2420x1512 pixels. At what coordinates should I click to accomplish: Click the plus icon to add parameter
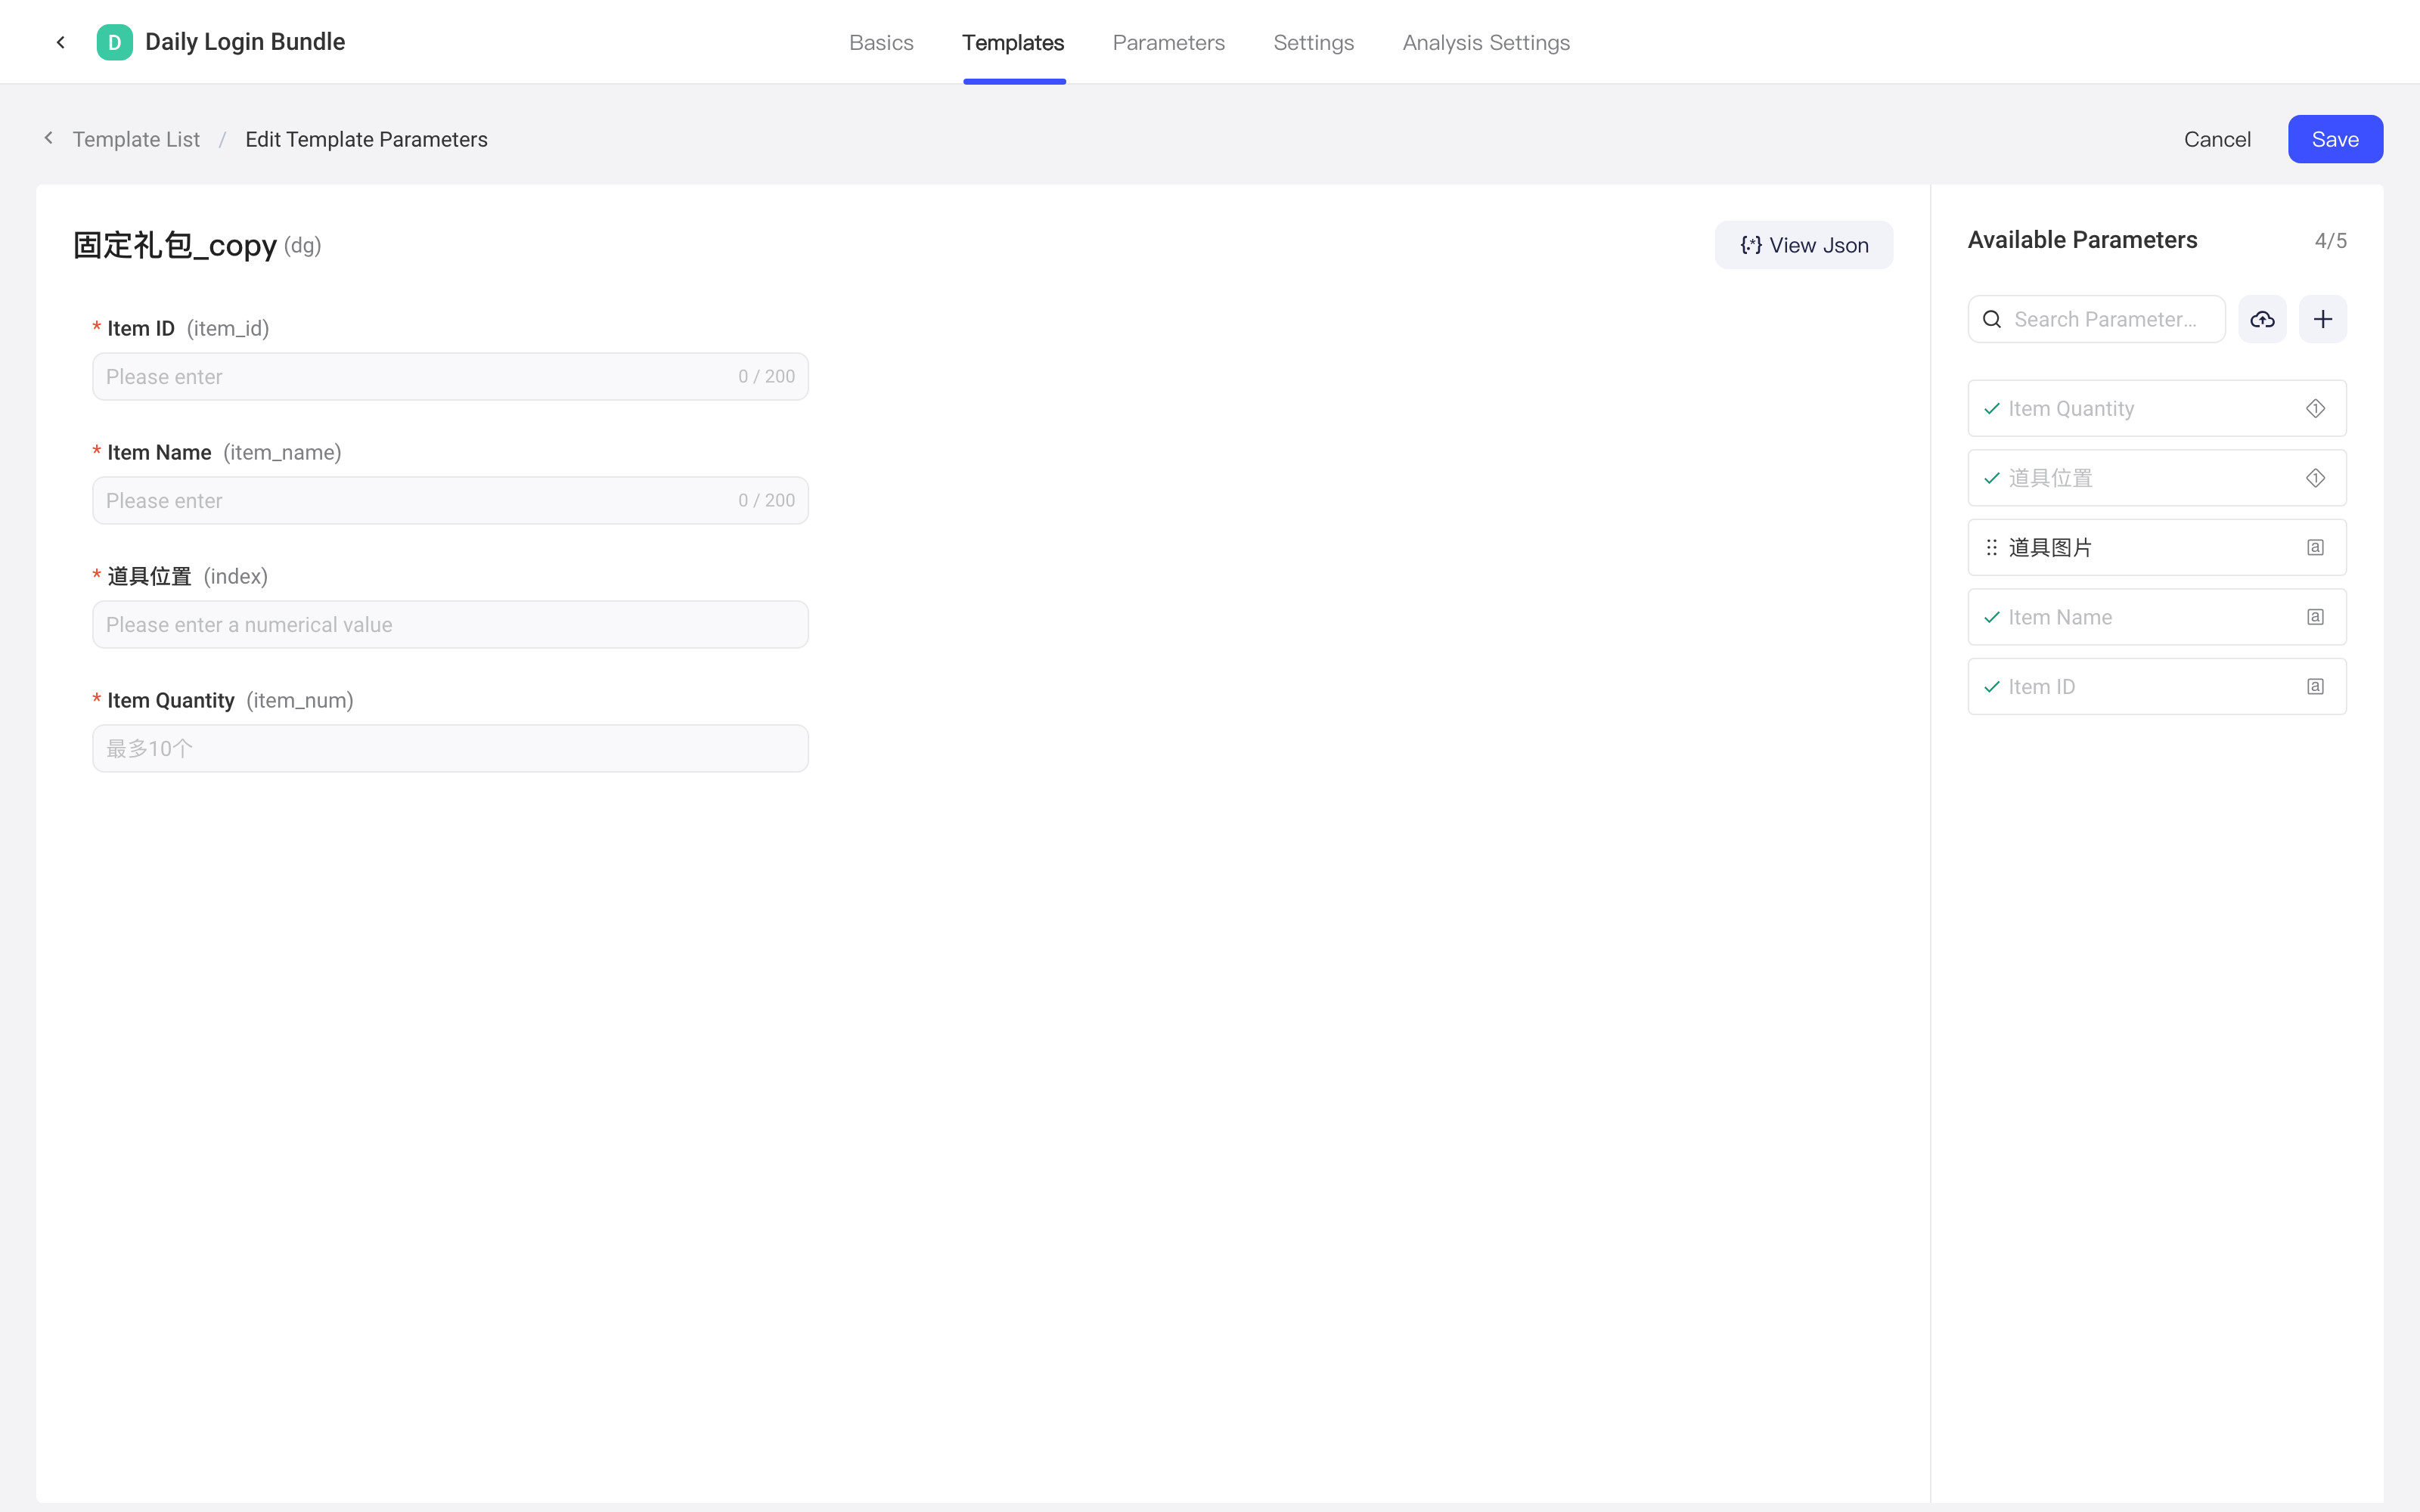[x=2323, y=319]
